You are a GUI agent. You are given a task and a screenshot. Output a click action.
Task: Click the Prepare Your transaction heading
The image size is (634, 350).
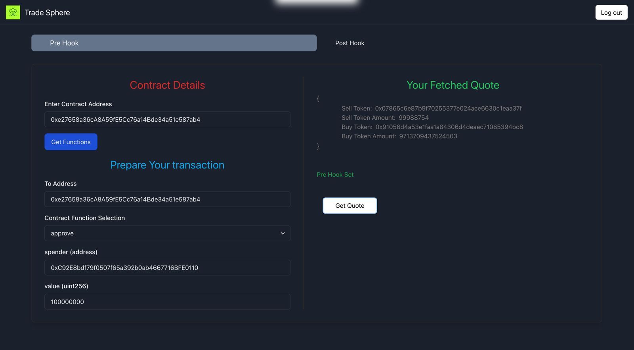coord(167,164)
